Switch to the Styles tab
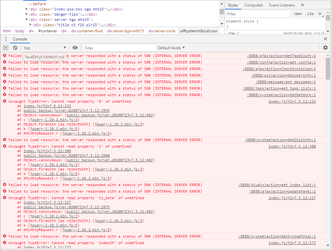Image resolution: width=332 pixels, height=250 pixels. point(233,5)
